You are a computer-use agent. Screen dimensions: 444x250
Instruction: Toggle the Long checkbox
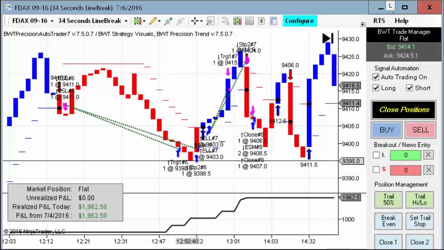point(376,88)
